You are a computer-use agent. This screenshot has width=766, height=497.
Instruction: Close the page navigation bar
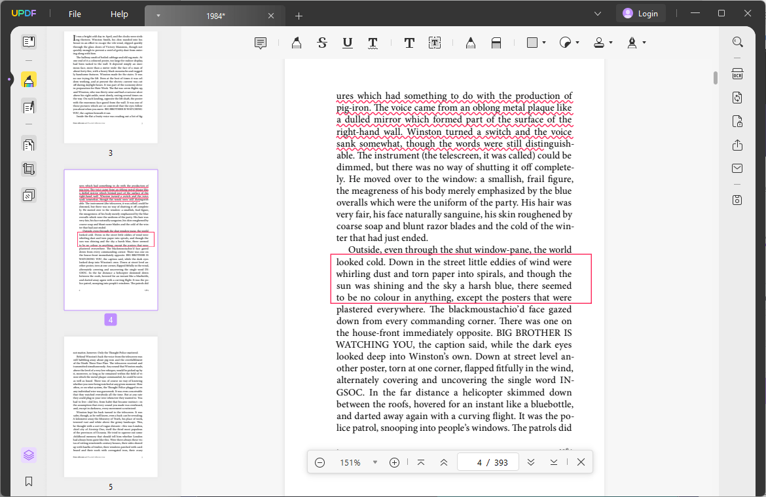[581, 462]
